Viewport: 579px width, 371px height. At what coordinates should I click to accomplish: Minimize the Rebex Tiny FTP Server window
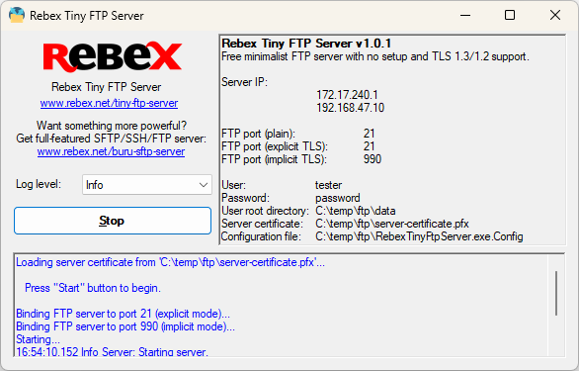(465, 15)
